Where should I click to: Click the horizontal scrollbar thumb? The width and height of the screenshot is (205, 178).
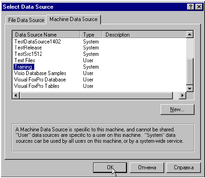96,96
